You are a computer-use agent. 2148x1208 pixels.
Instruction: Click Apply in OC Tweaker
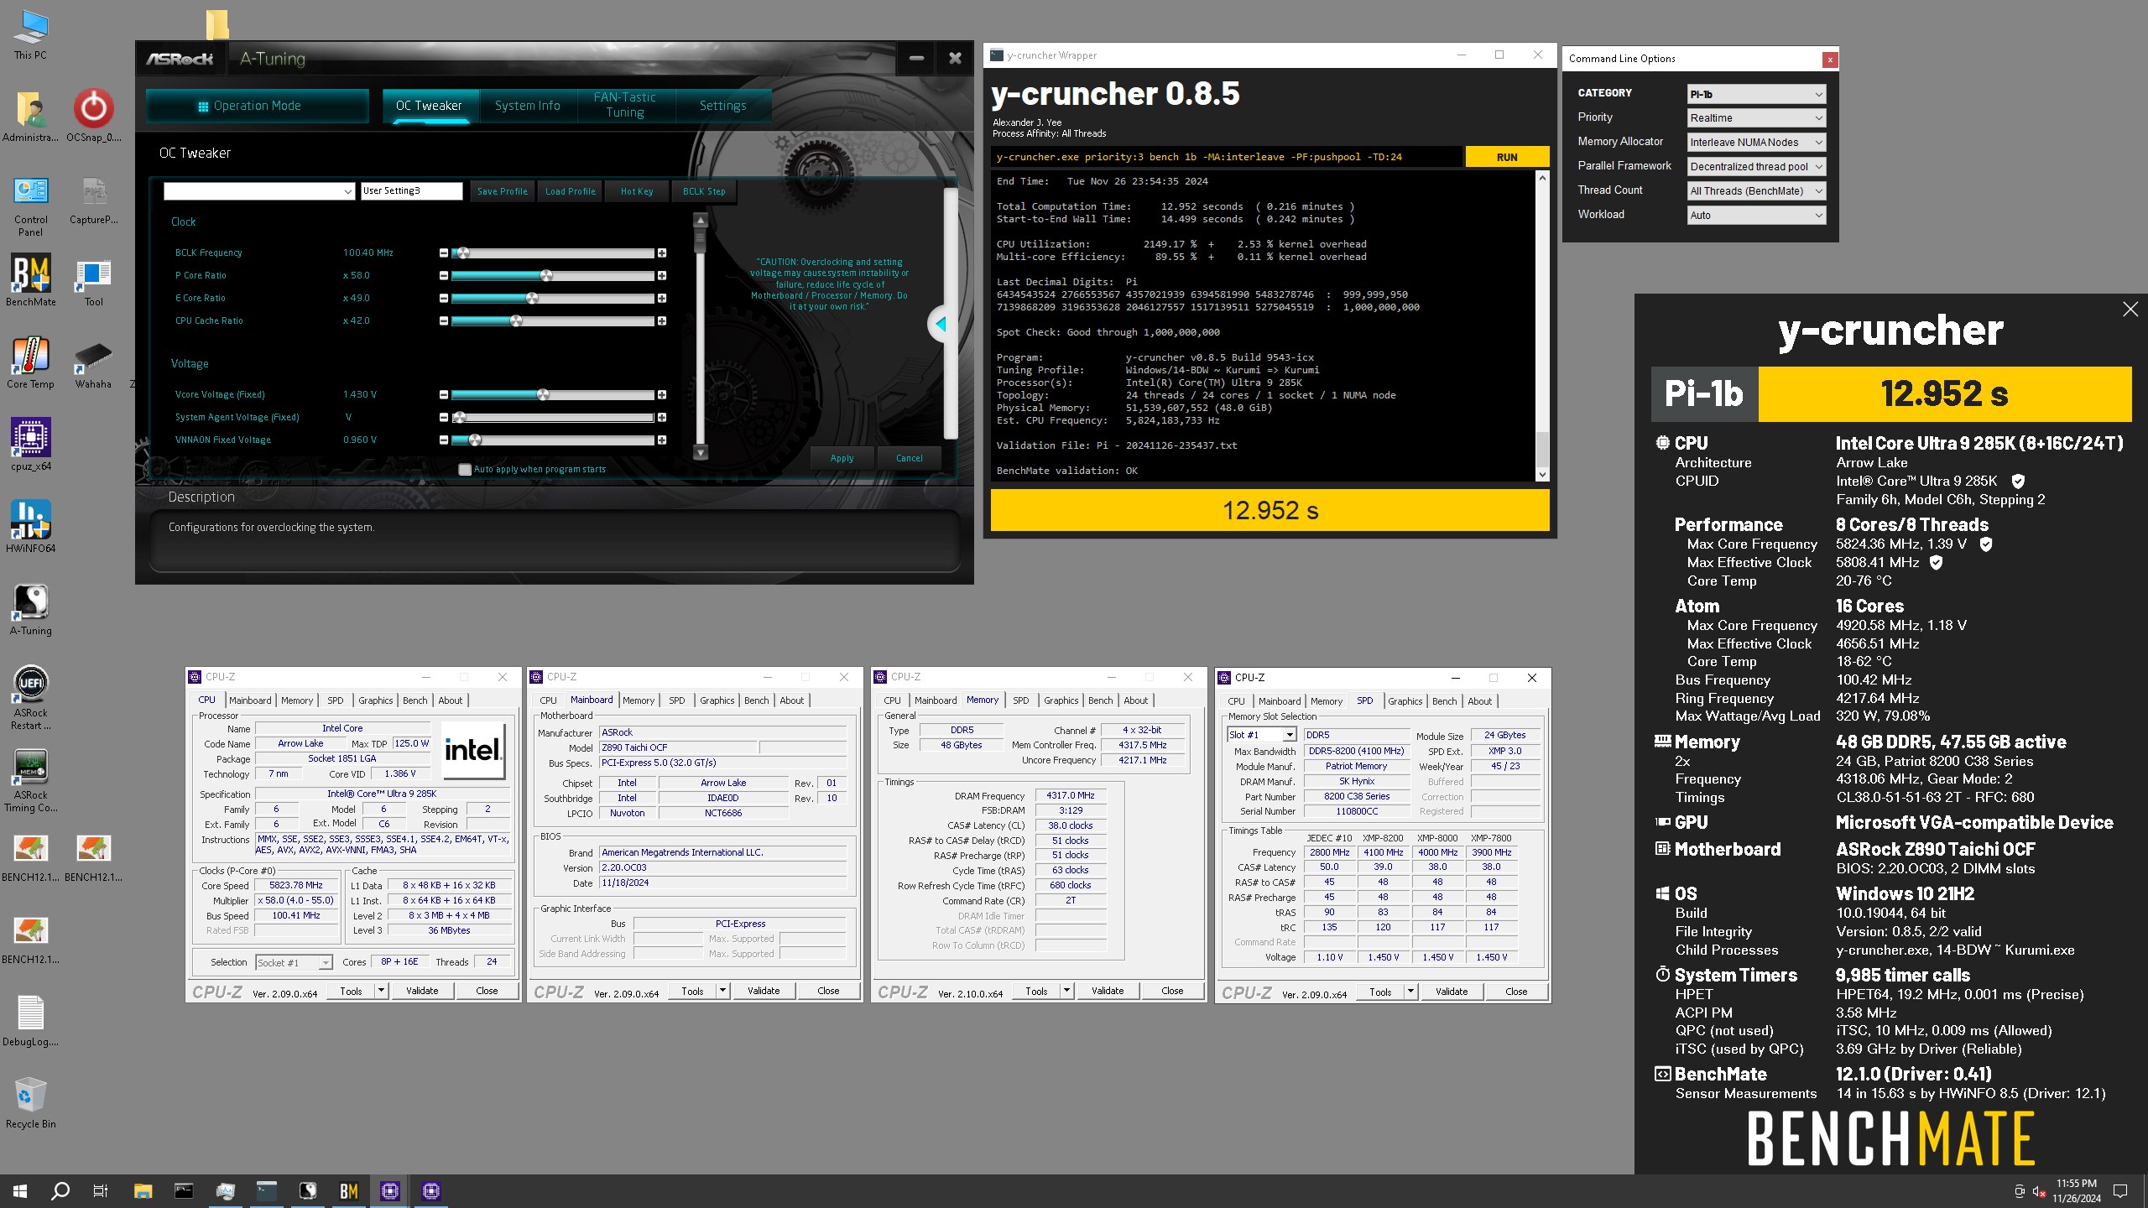pos(842,458)
